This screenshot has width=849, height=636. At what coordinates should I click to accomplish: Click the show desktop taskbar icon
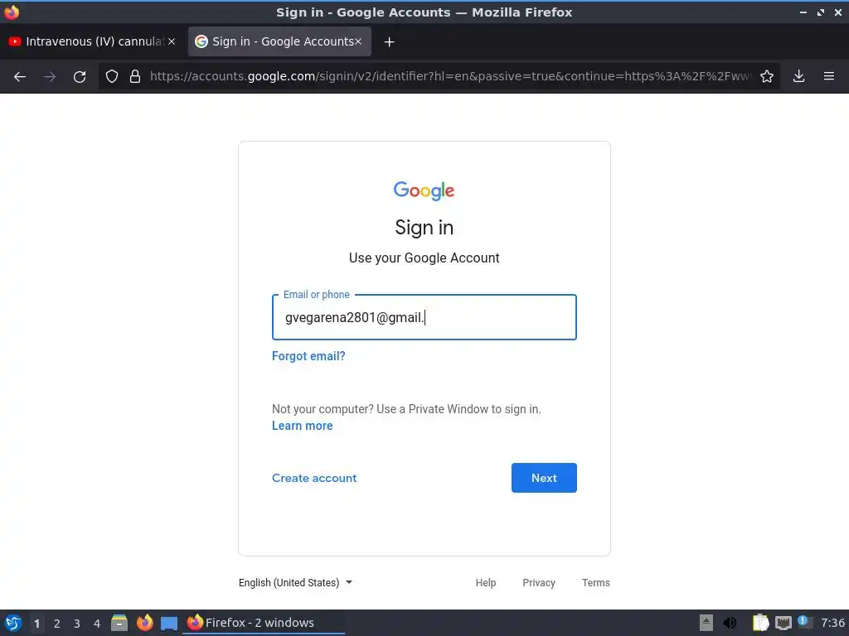tap(169, 623)
